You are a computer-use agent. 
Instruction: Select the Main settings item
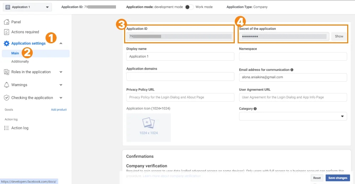36,53
